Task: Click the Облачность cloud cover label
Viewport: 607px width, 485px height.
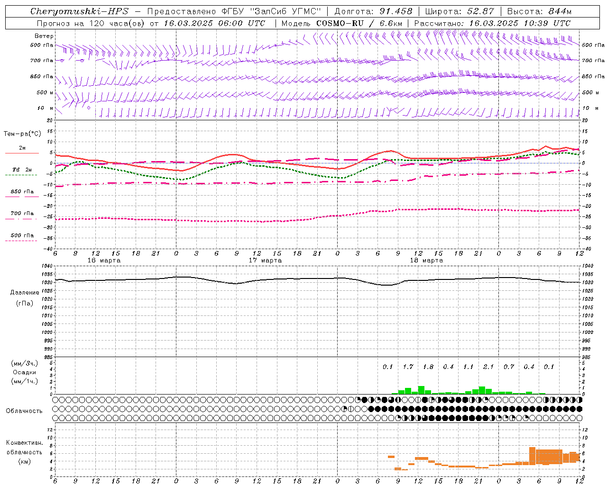Action: pyautogui.click(x=24, y=411)
